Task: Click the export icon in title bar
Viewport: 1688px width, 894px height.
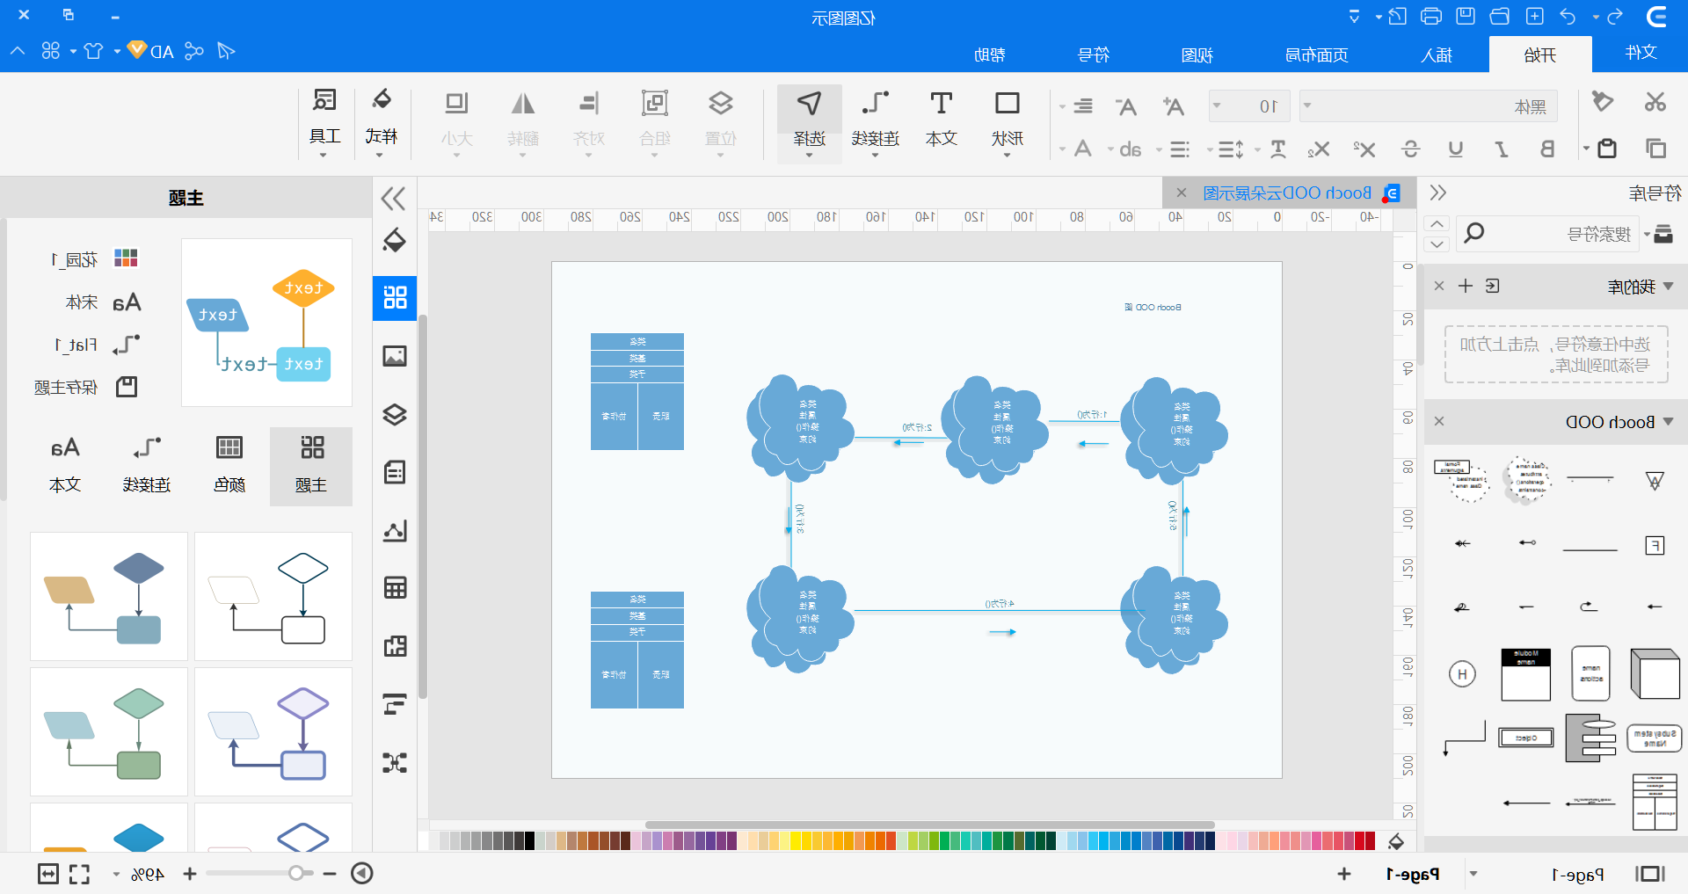Action: tap(1397, 16)
